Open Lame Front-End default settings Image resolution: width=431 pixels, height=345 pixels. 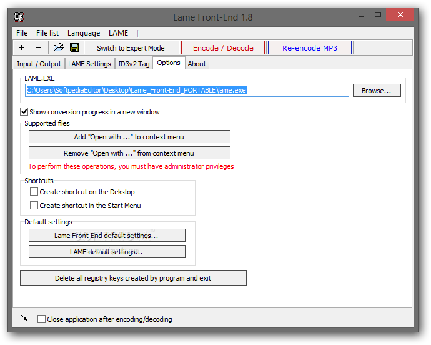tap(107, 236)
